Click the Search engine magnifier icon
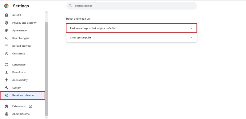Viewport: 246px width, 119px height. coord(6,38)
